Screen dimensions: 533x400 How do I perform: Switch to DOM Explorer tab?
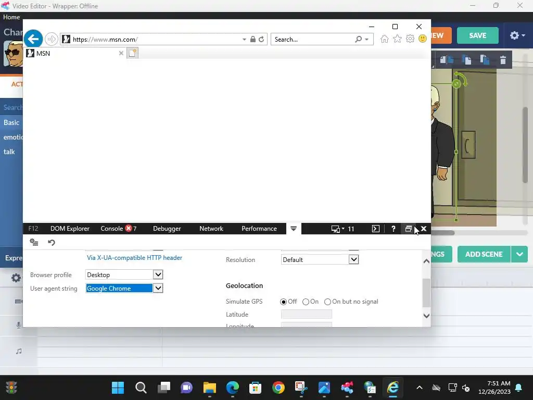coord(70,229)
